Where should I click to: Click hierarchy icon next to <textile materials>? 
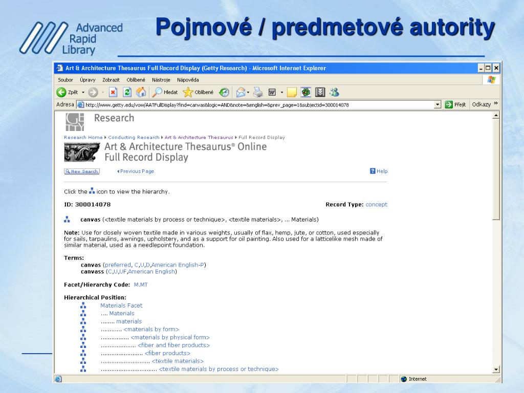tap(83, 361)
